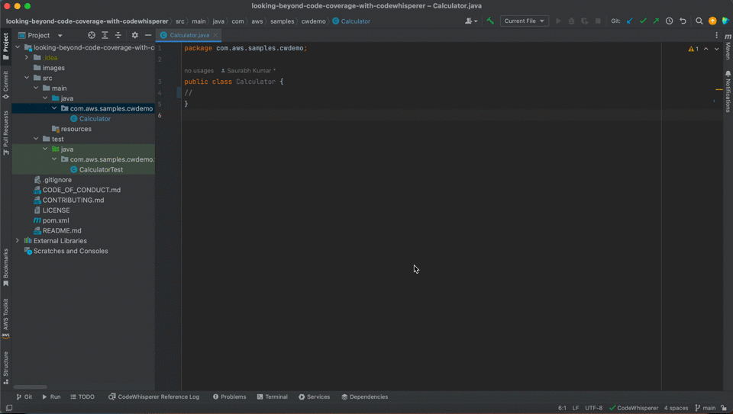Click the Stop square icon in toolbar
Screen dimensions: 733x414
tap(598, 21)
